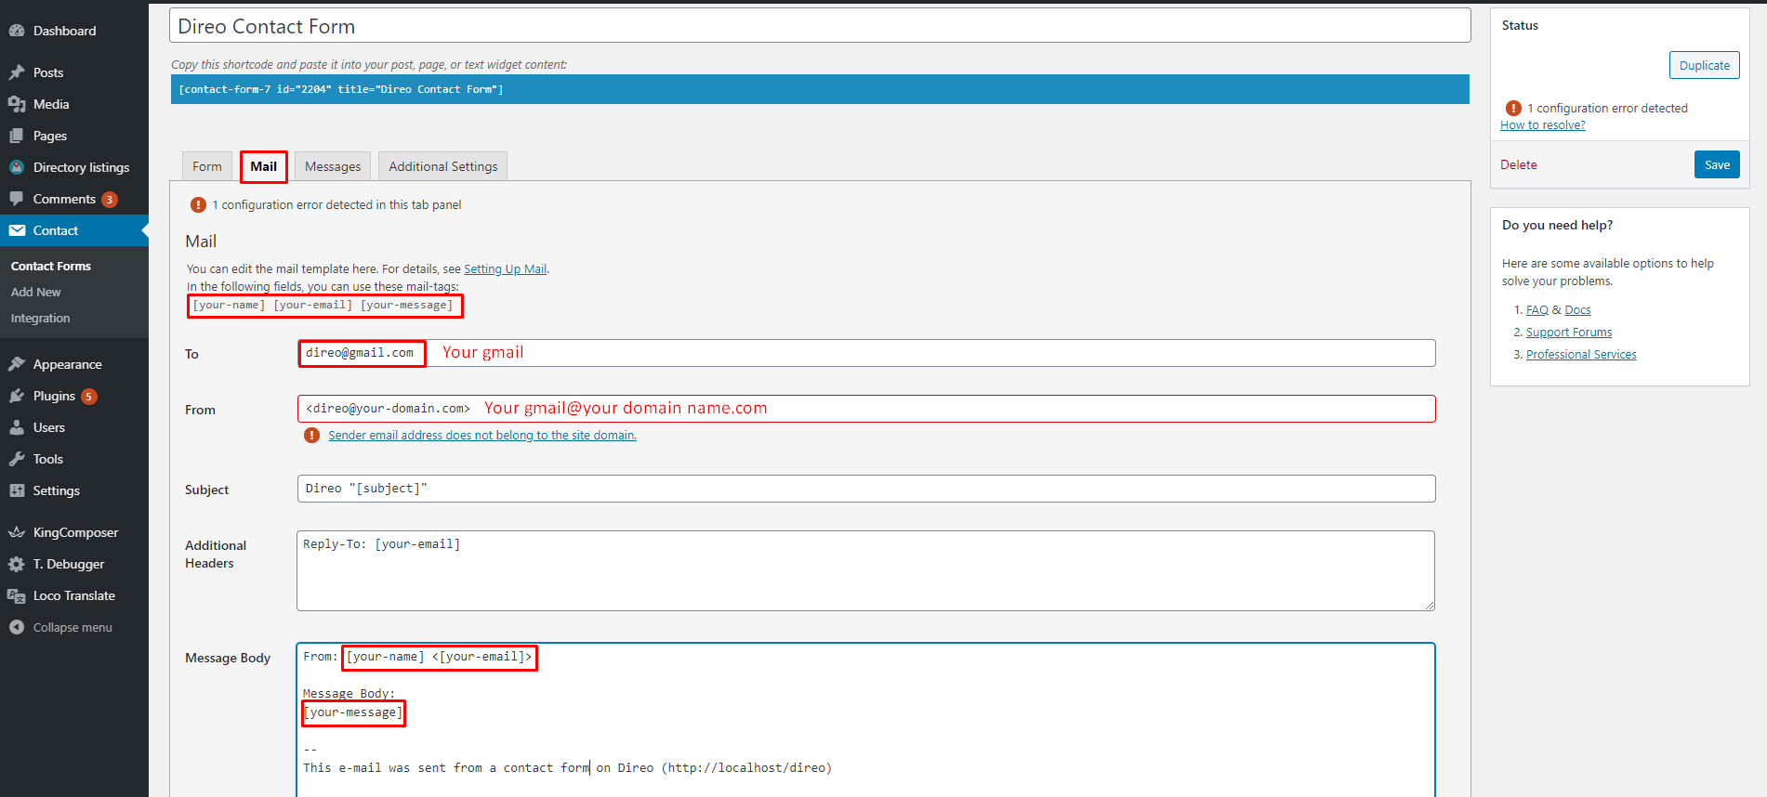The width and height of the screenshot is (1767, 797).
Task: Click the Dashboard gauge icon
Action: point(17,31)
